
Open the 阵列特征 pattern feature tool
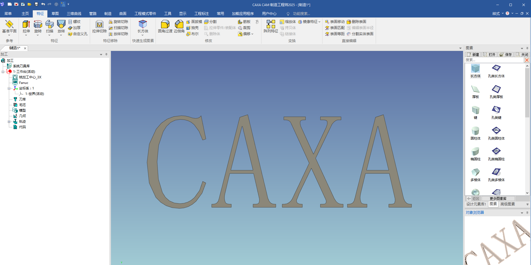pyautogui.click(x=271, y=25)
